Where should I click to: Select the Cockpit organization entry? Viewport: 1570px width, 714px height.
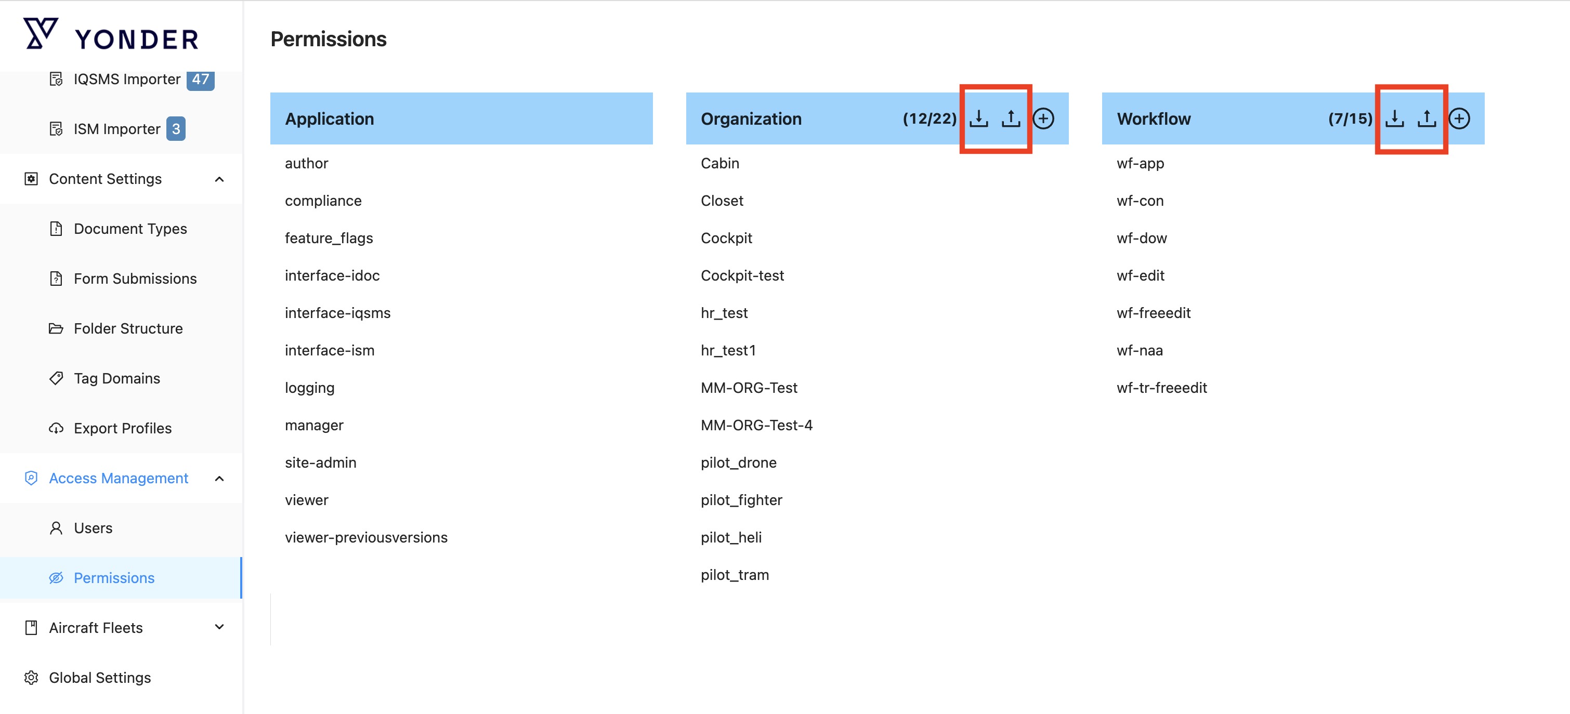coord(726,238)
